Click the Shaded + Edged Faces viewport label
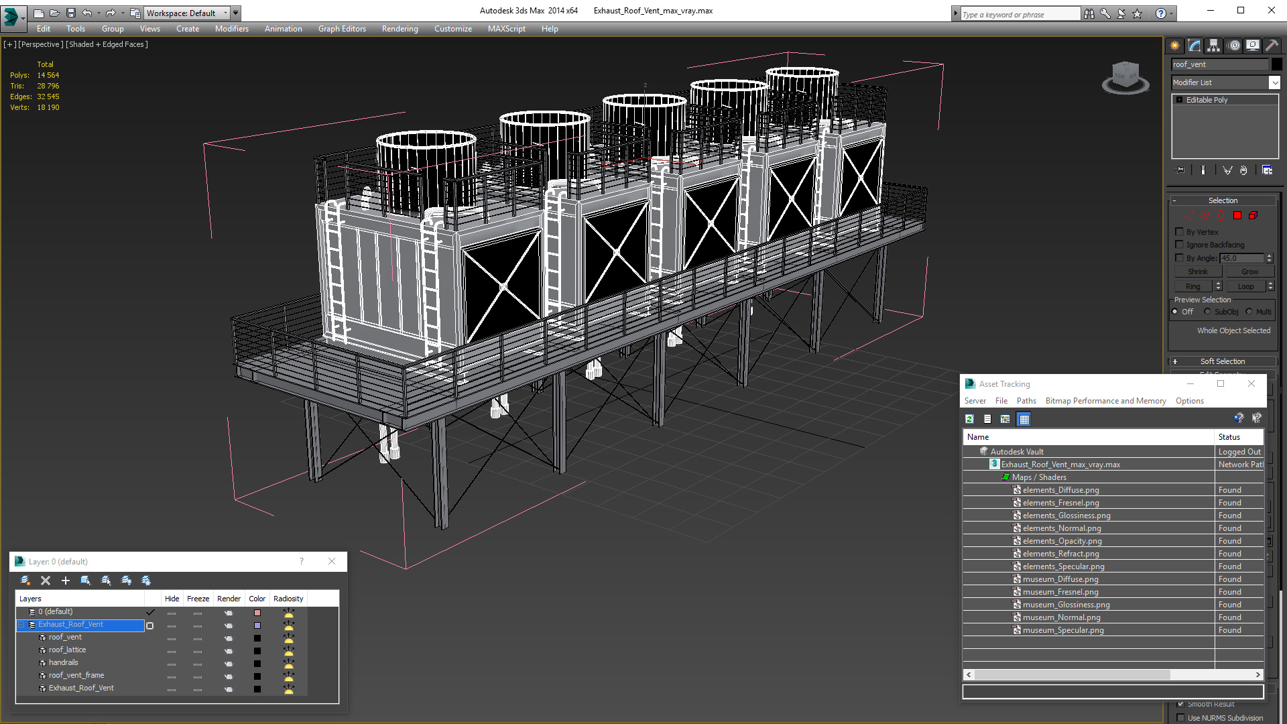The width and height of the screenshot is (1287, 724). [x=107, y=44]
